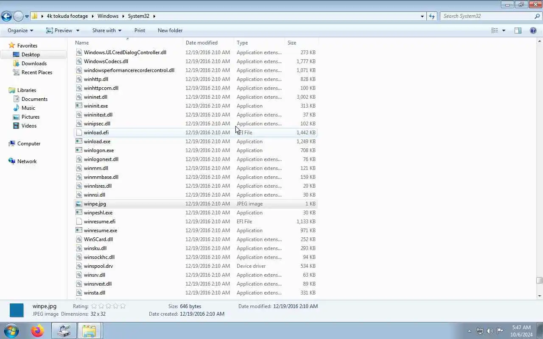The image size is (543, 339).
Task: Open the Windows Start button
Action: [11, 331]
